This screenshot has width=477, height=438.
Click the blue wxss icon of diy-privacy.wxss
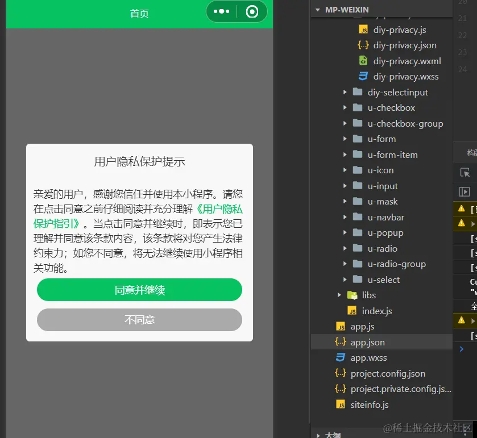[363, 76]
